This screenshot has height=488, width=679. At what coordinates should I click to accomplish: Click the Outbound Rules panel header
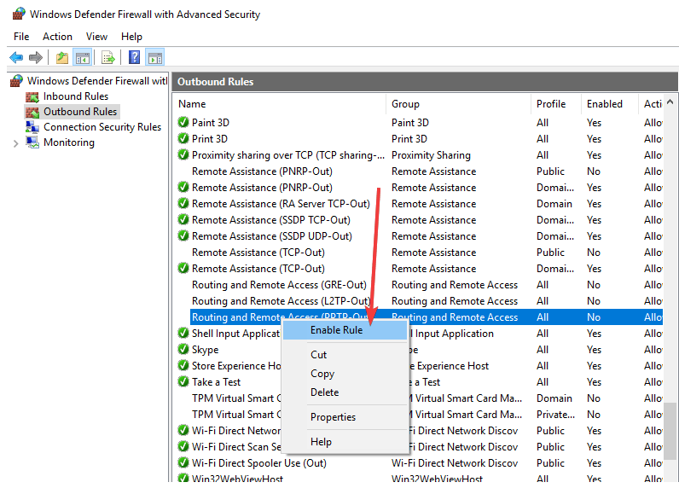click(x=425, y=81)
